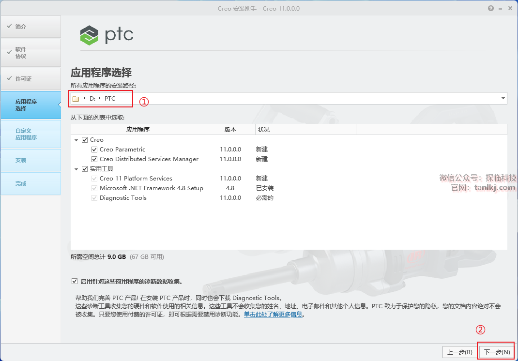This screenshot has height=361, width=518.
Task: Click 下一步(N) button
Action: pos(497,352)
